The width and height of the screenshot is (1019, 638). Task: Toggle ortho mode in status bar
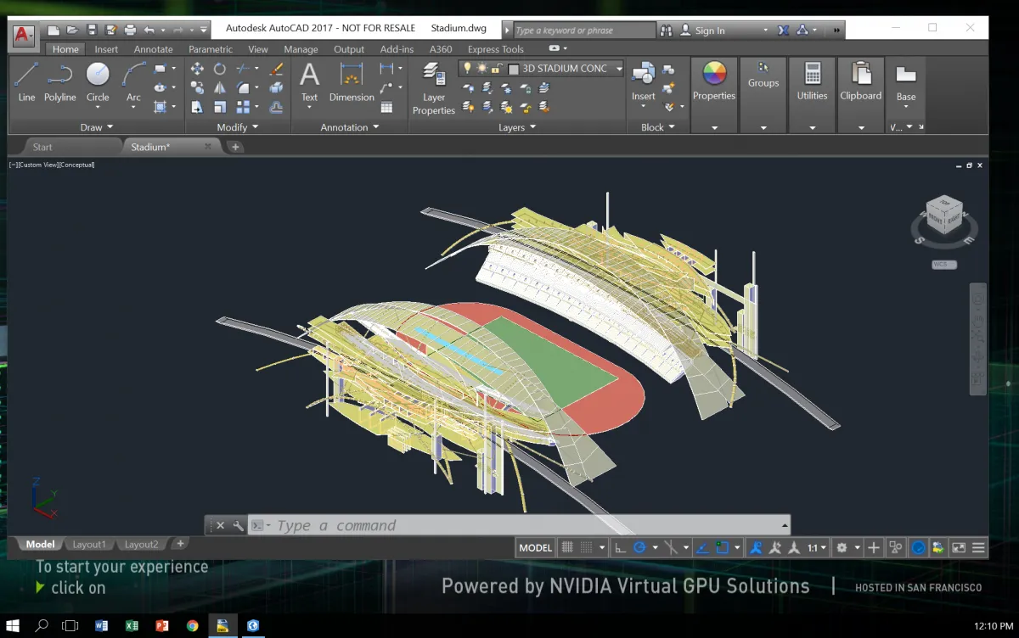tap(621, 547)
